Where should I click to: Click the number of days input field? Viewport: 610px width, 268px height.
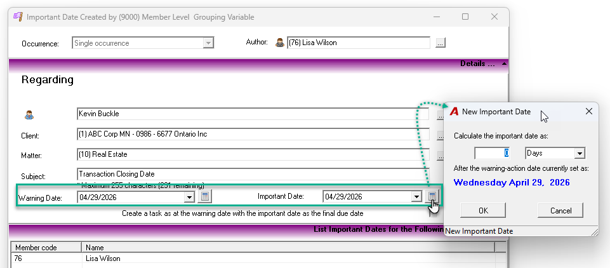click(x=492, y=153)
